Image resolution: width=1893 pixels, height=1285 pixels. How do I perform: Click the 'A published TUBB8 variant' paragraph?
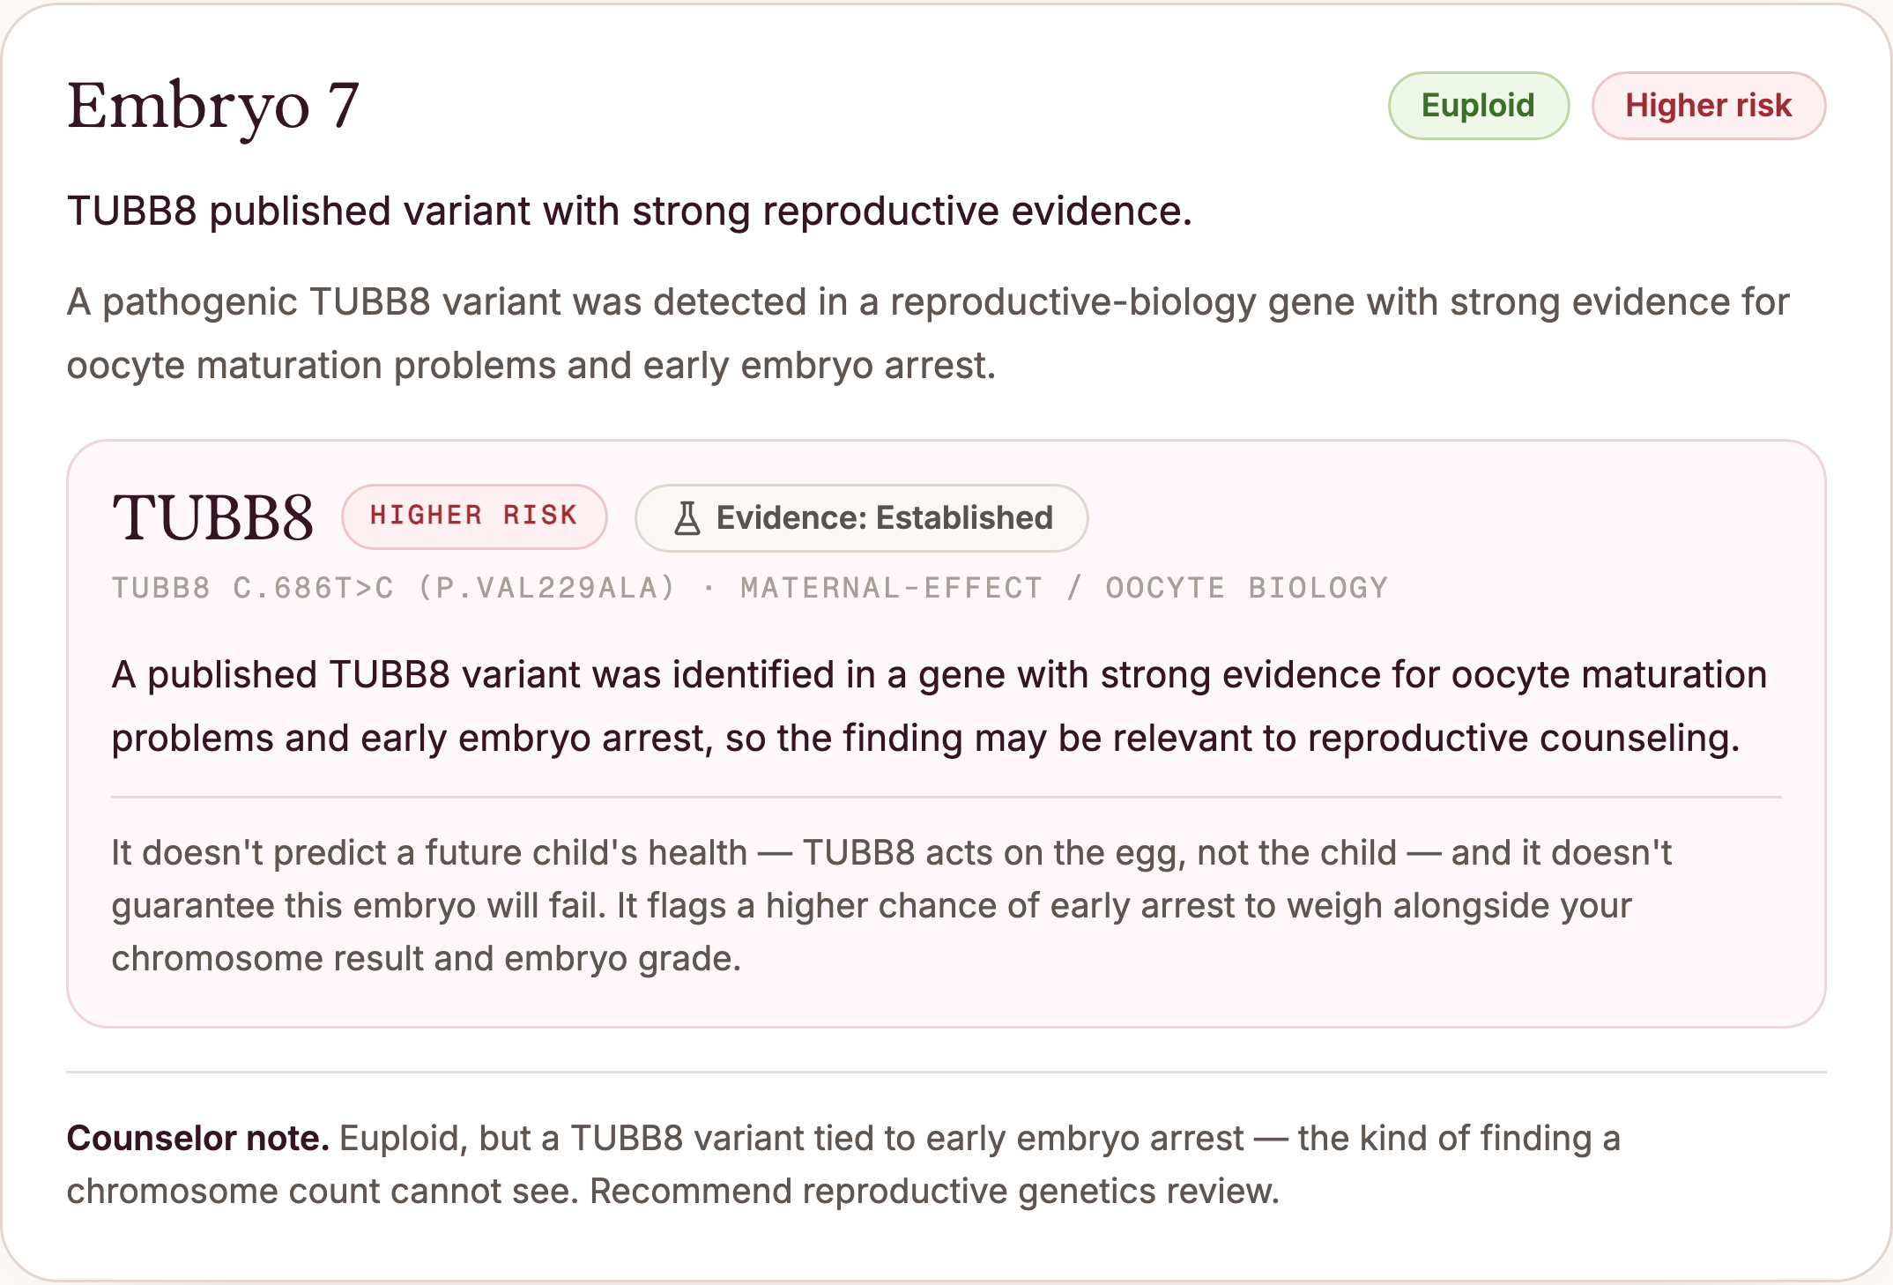[939, 706]
